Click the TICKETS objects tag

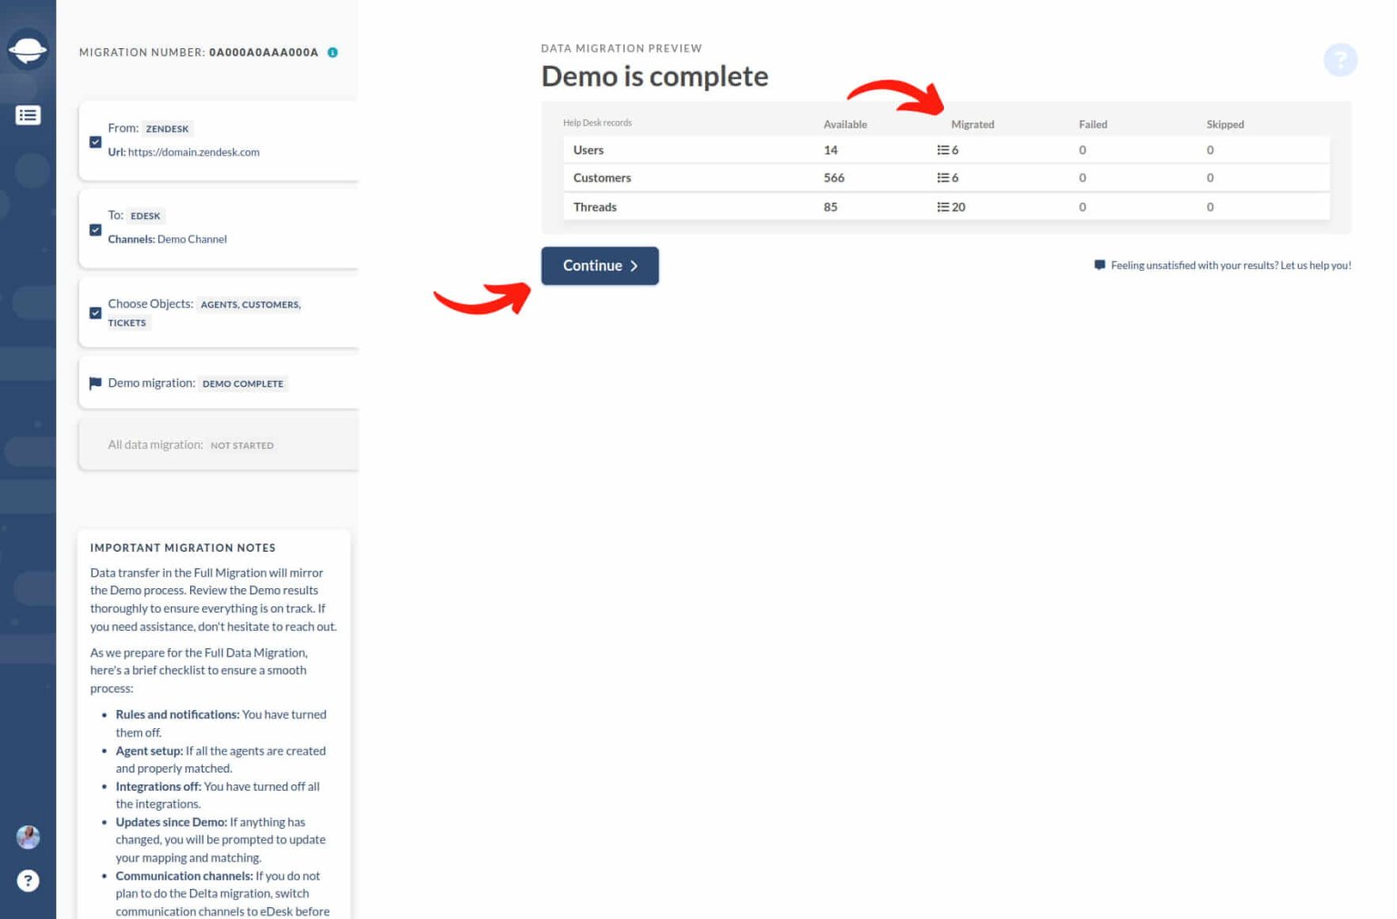(x=127, y=323)
